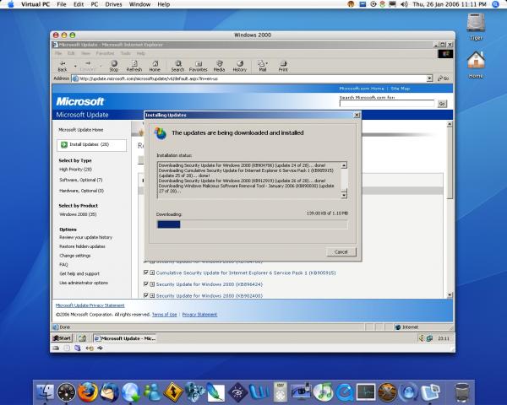Expand details for update KB905915

[x=152, y=273]
